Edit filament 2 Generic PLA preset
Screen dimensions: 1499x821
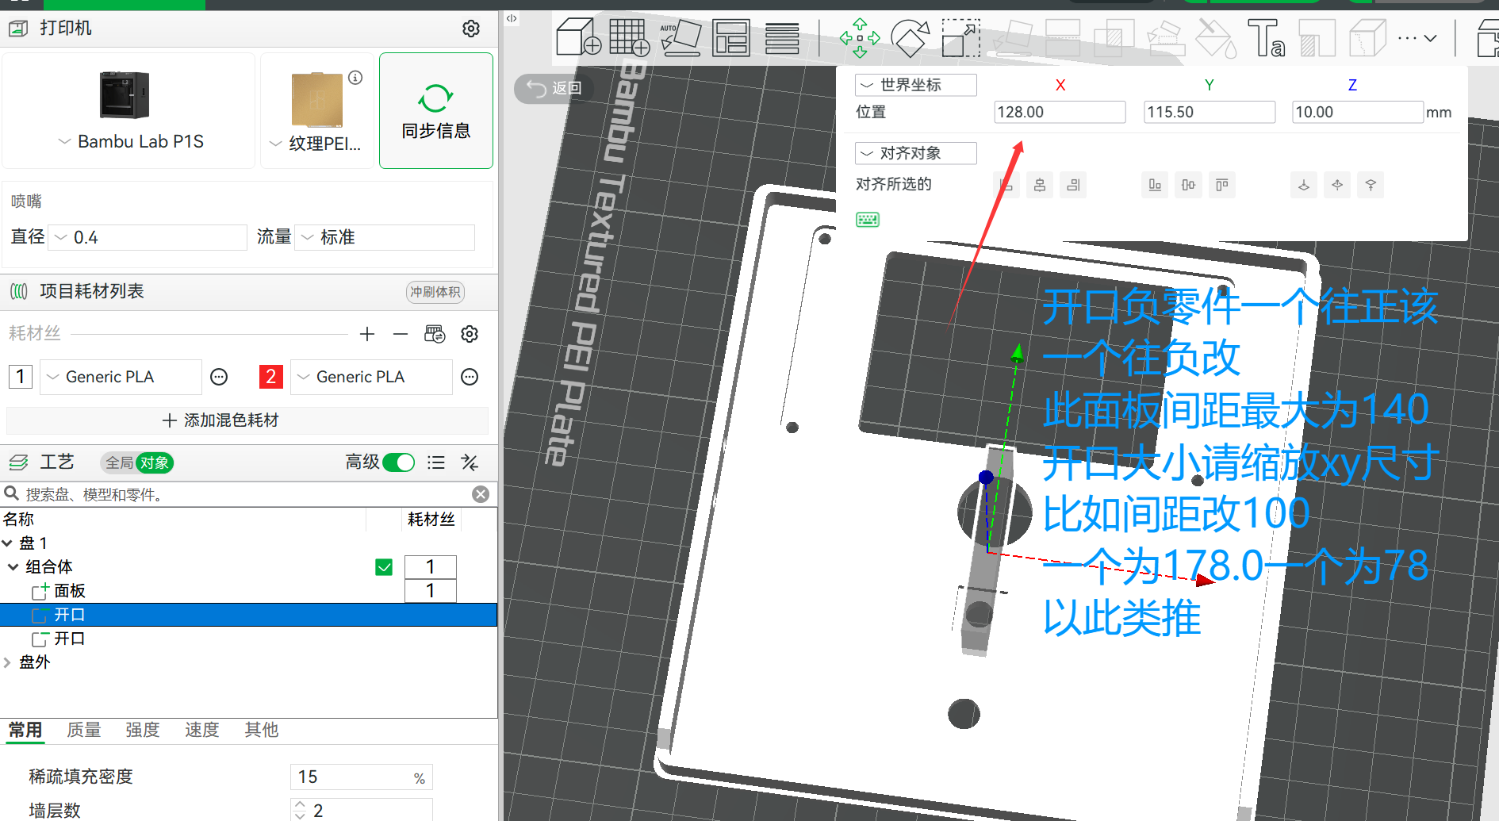470,377
